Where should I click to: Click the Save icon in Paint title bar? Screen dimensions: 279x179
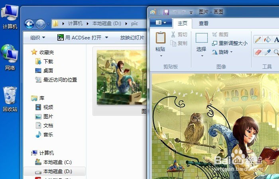point(166,12)
